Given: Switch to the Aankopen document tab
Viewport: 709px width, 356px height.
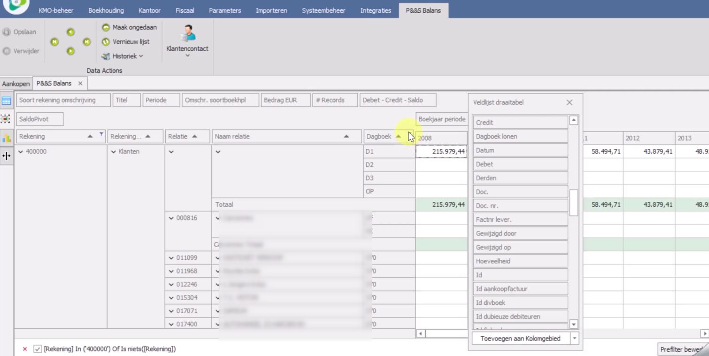Looking at the screenshot, I should coord(15,84).
